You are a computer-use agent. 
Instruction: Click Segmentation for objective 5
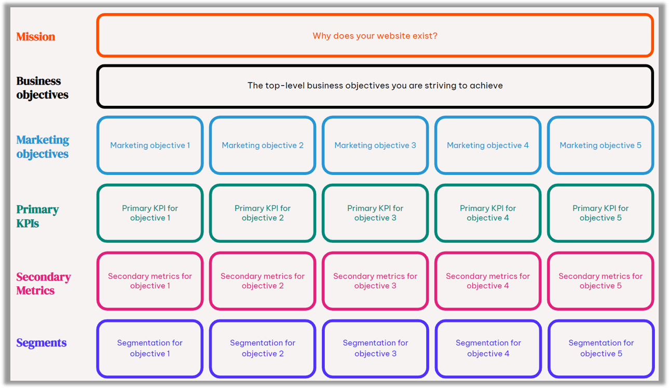coord(600,348)
